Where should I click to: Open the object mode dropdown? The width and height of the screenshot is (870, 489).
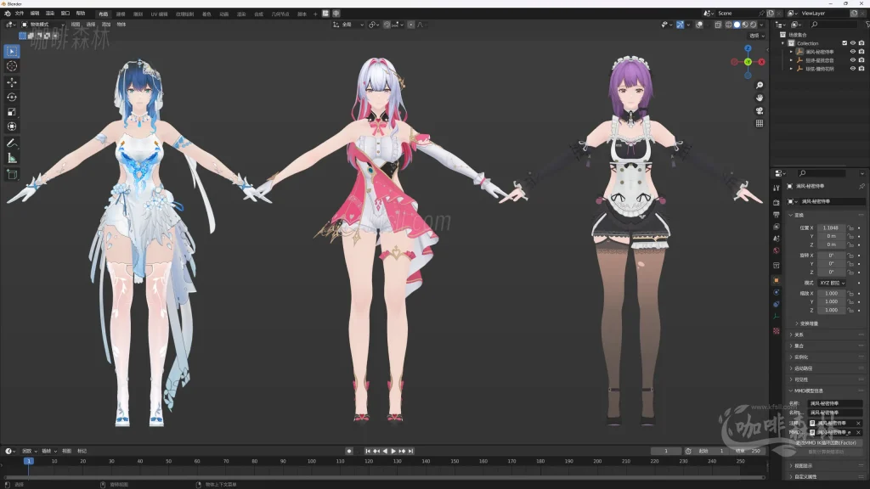[x=42, y=25]
